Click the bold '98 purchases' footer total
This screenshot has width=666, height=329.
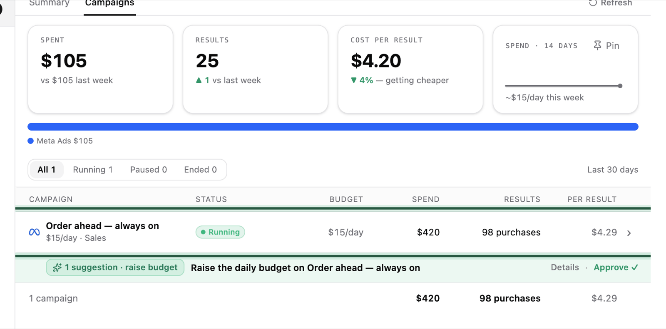coord(510,298)
